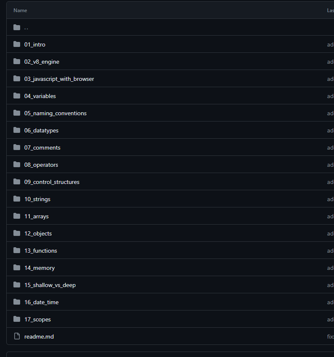Navigate to the 13_functions folder

click(x=40, y=251)
